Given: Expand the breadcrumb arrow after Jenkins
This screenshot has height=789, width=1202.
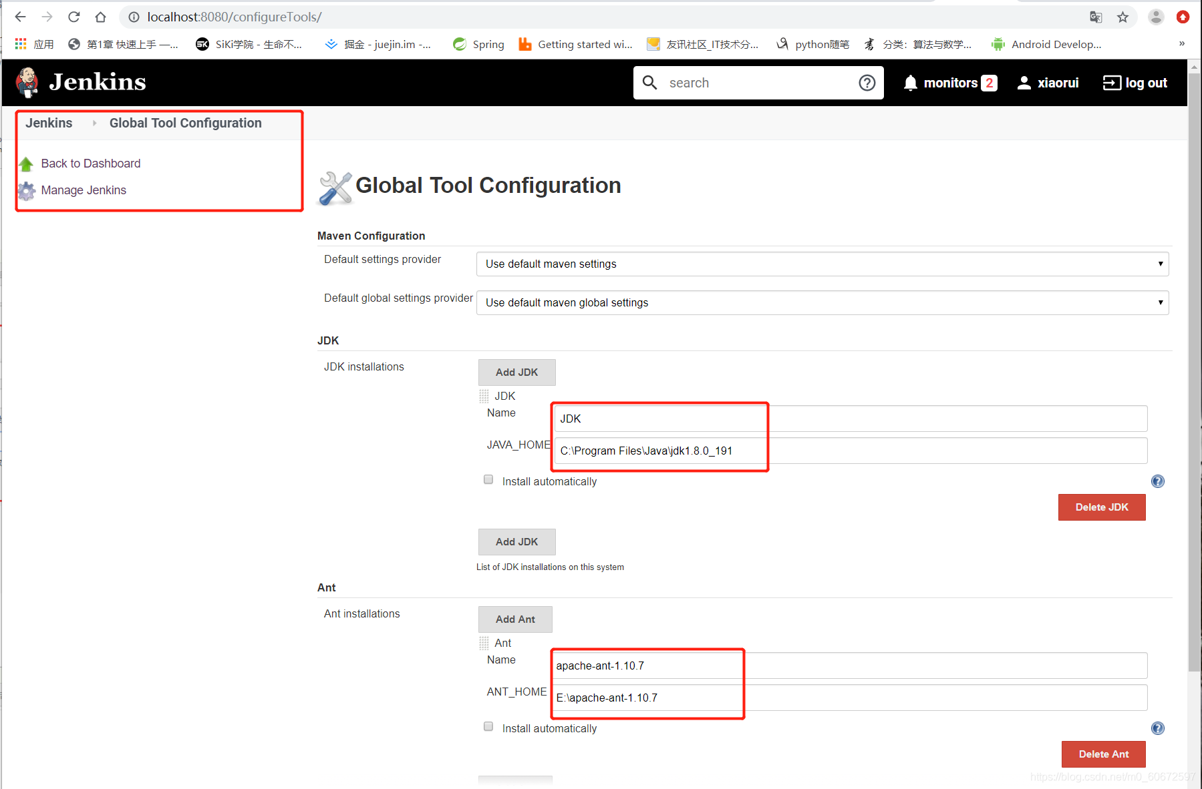Looking at the screenshot, I should [94, 123].
